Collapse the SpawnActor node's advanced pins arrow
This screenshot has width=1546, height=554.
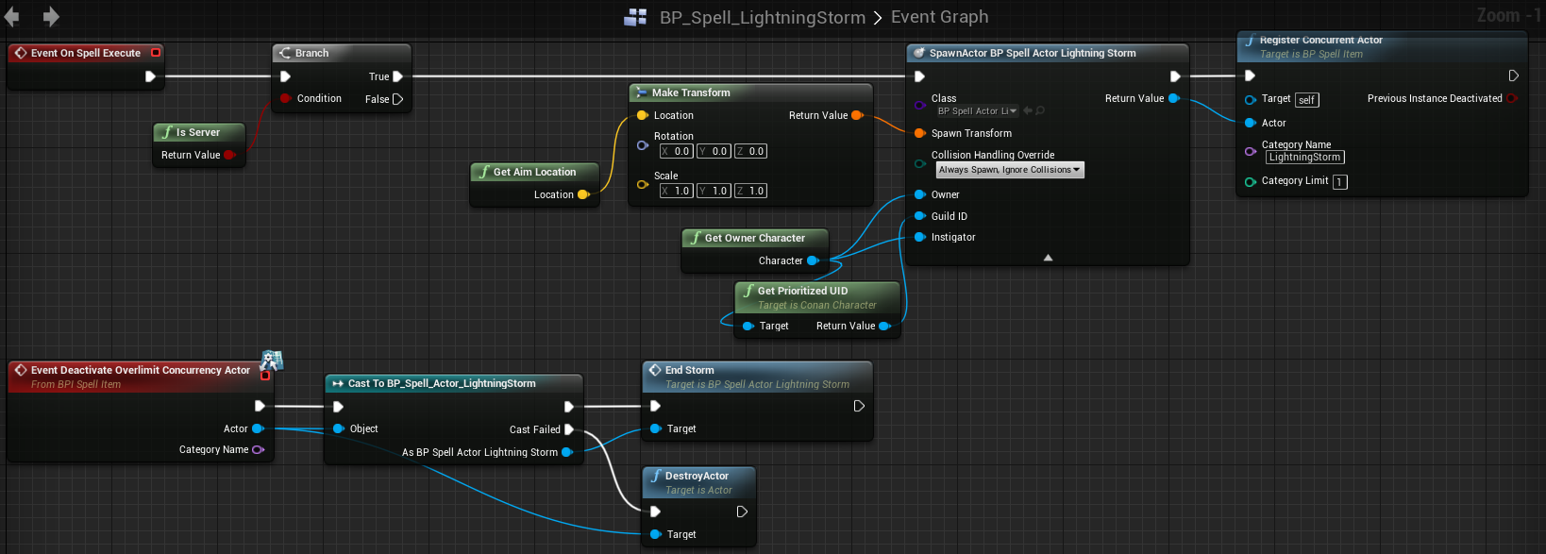pyautogui.click(x=1048, y=258)
